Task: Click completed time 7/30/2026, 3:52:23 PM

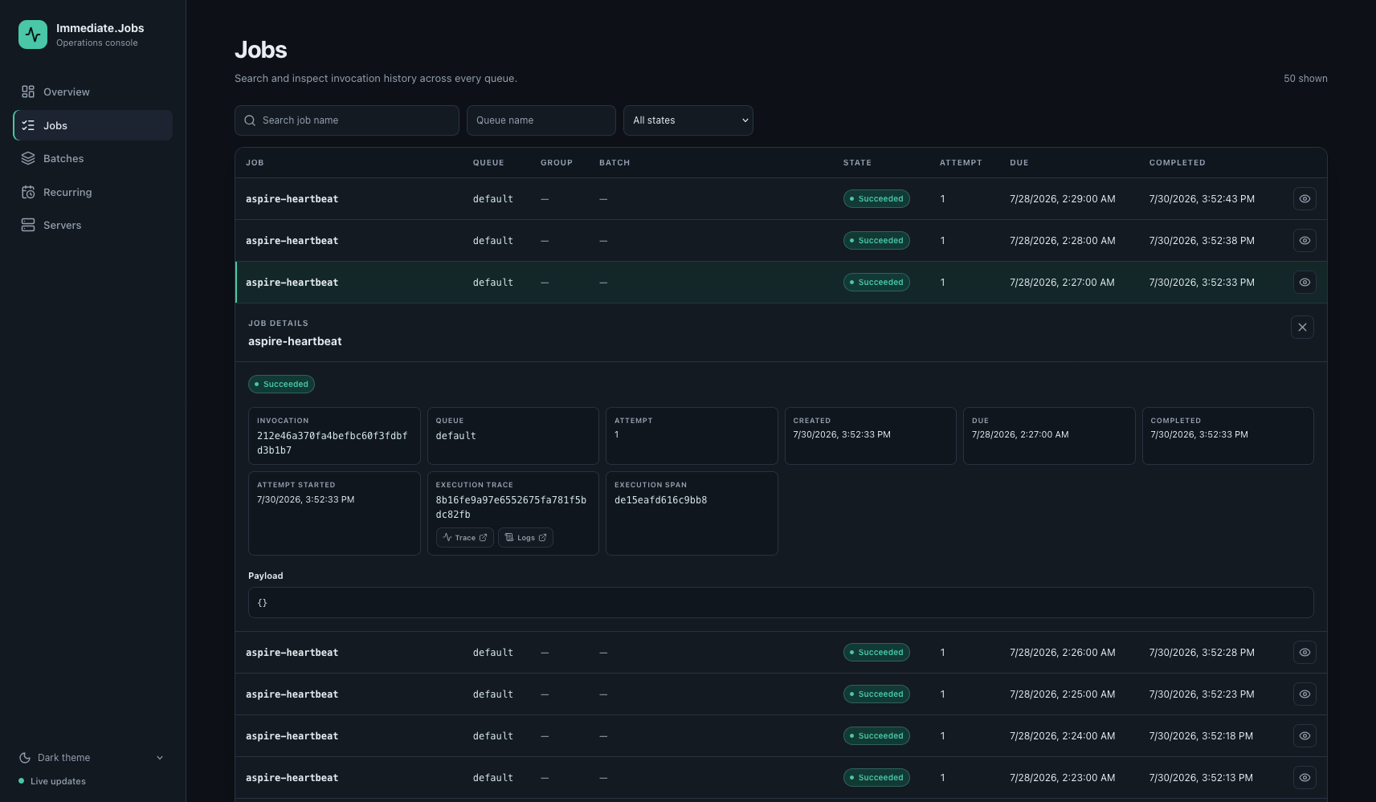Action: tap(1202, 694)
